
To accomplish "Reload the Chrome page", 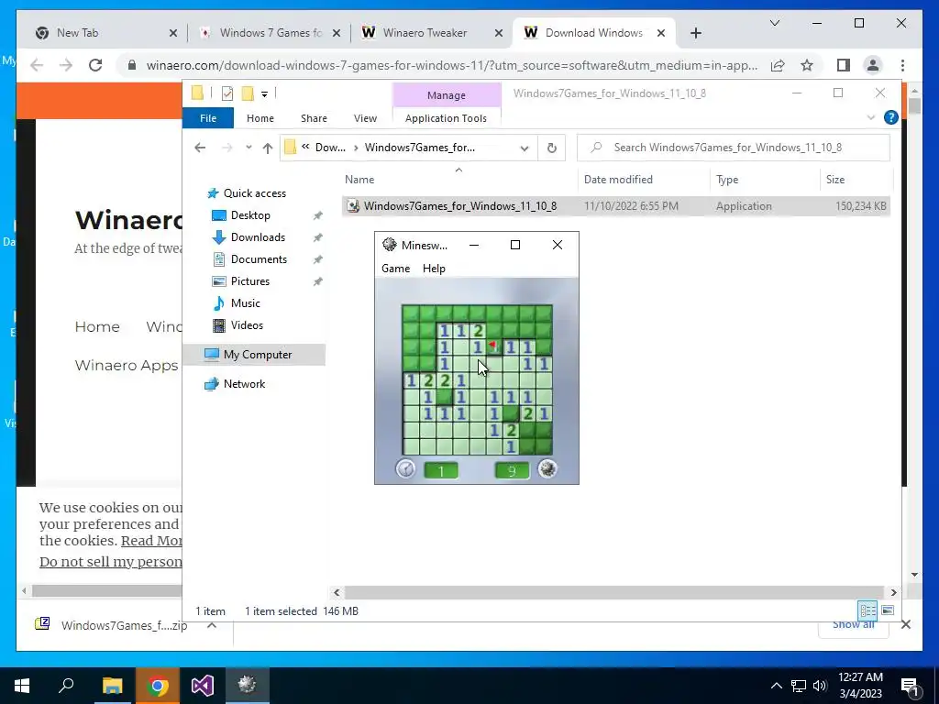I will 95,65.
